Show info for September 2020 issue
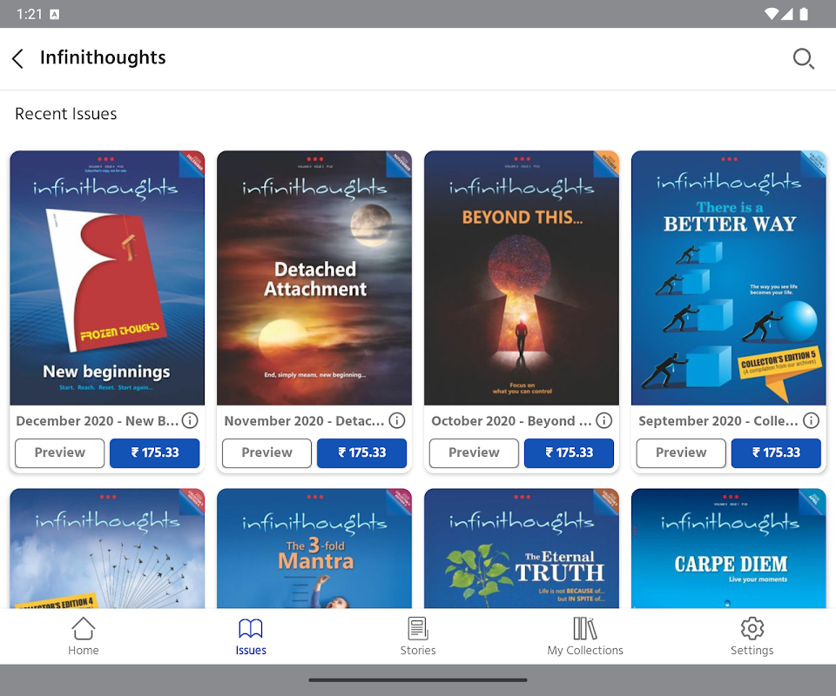Screen dimensions: 836x696 point(811,421)
